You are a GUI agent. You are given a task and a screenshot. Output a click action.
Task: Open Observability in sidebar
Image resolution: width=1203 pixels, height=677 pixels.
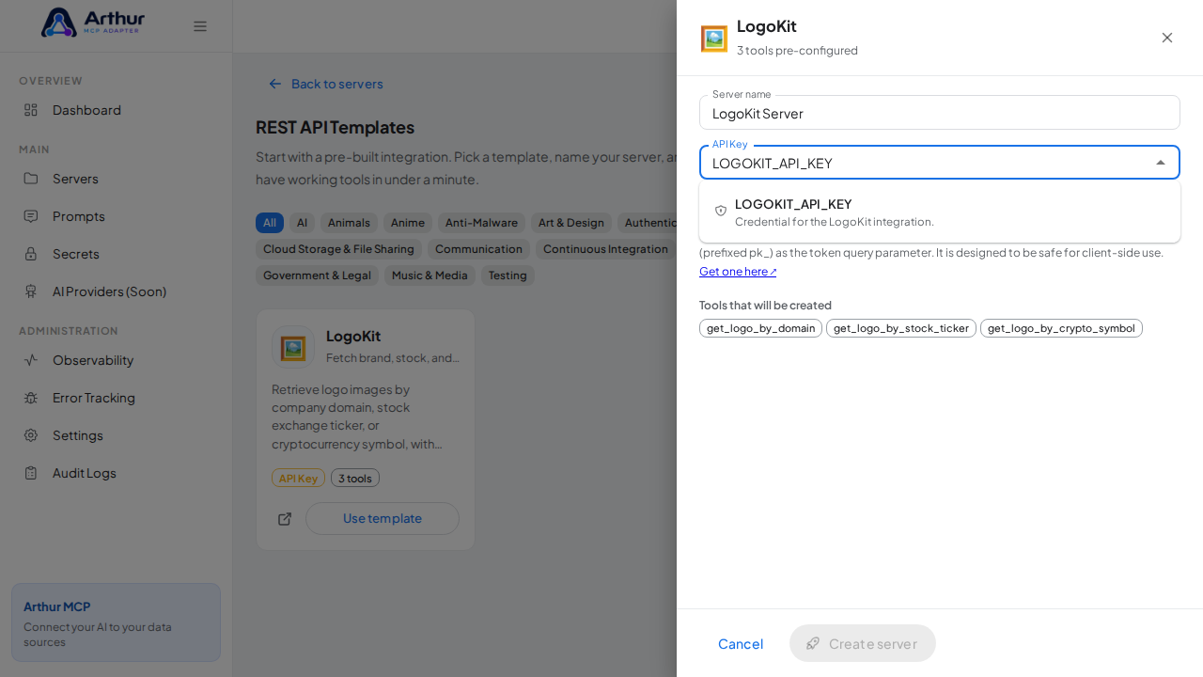(x=116, y=360)
